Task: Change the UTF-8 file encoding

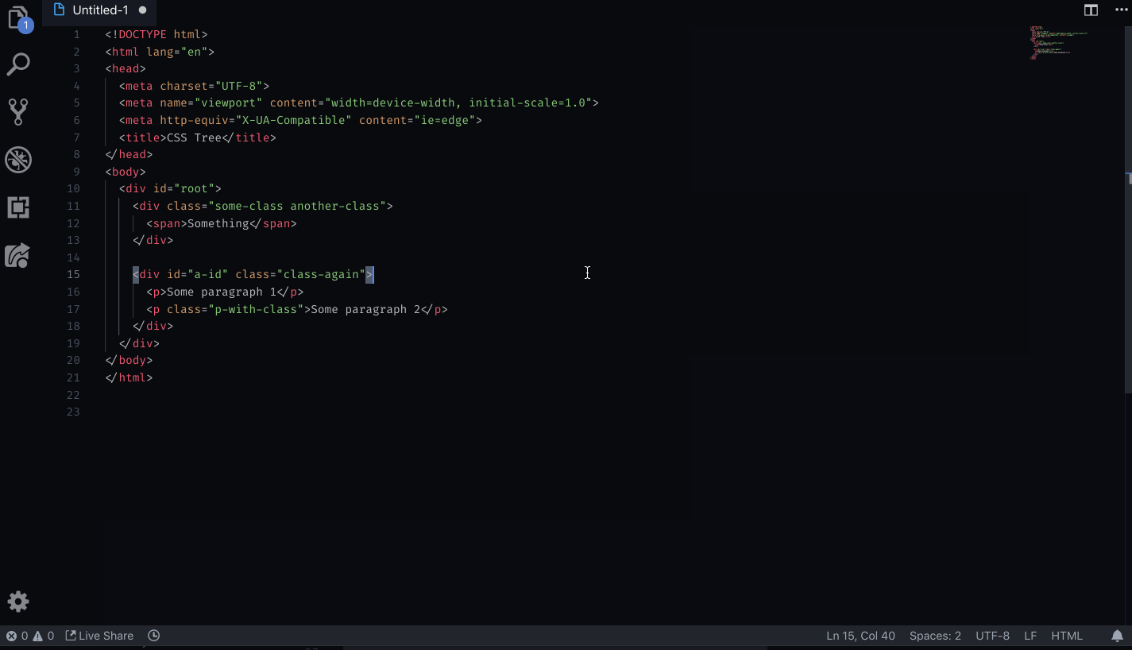Action: tap(992, 636)
